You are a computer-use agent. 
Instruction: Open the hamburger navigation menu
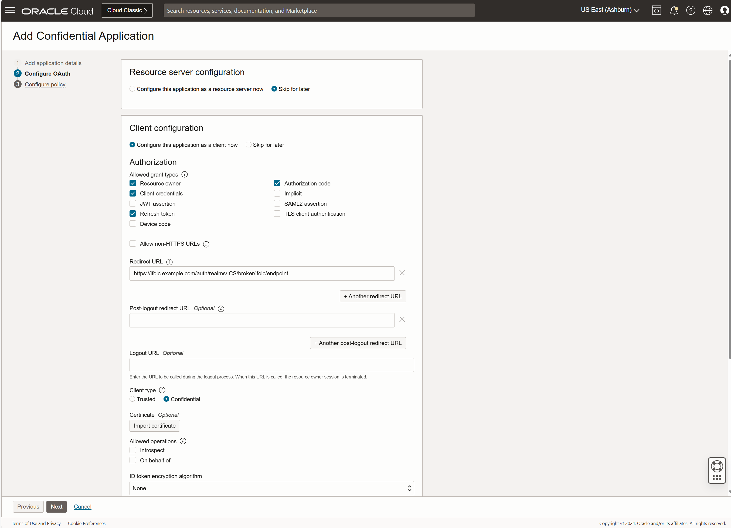(10, 10)
